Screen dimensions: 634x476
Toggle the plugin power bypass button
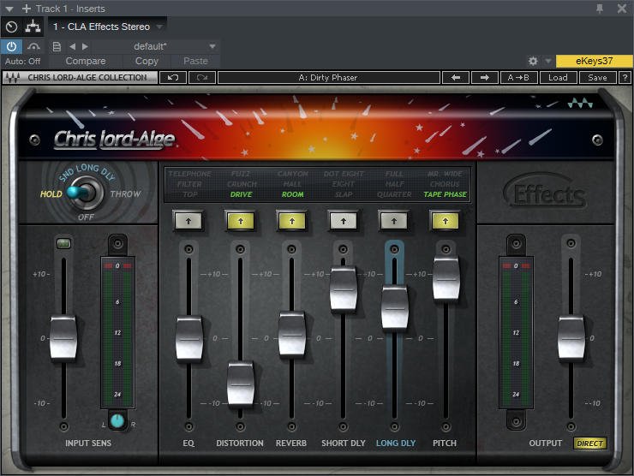coord(11,46)
